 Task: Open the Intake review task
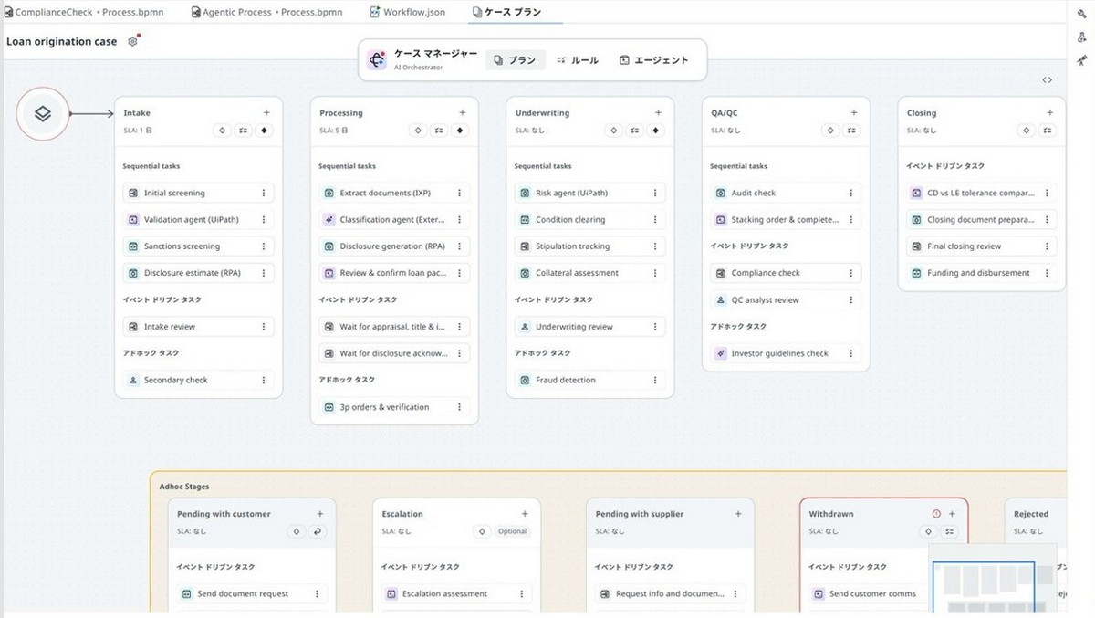(x=199, y=327)
